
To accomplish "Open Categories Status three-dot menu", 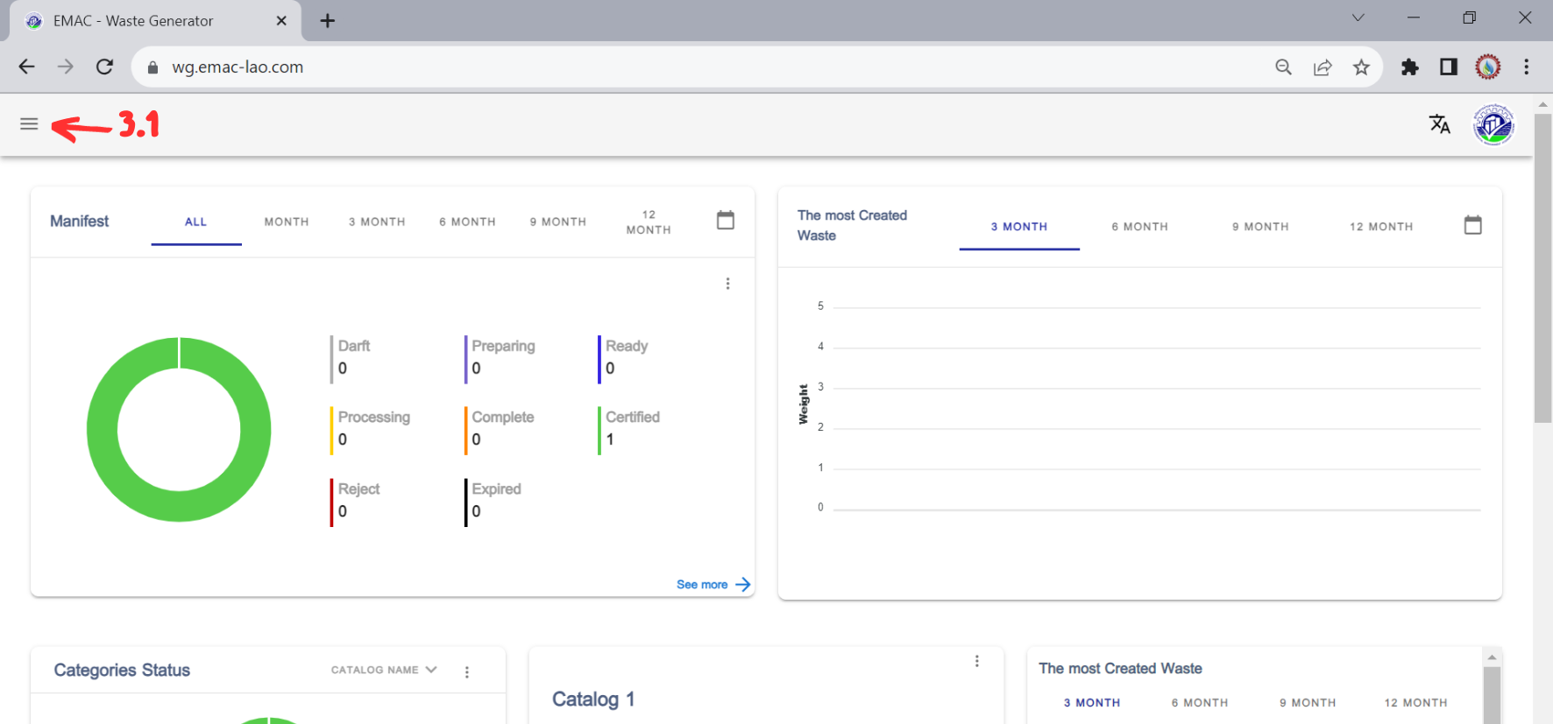I will (x=466, y=671).
